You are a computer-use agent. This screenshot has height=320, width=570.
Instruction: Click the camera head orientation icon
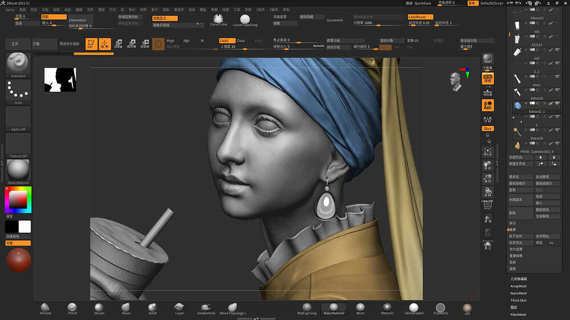[x=455, y=81]
